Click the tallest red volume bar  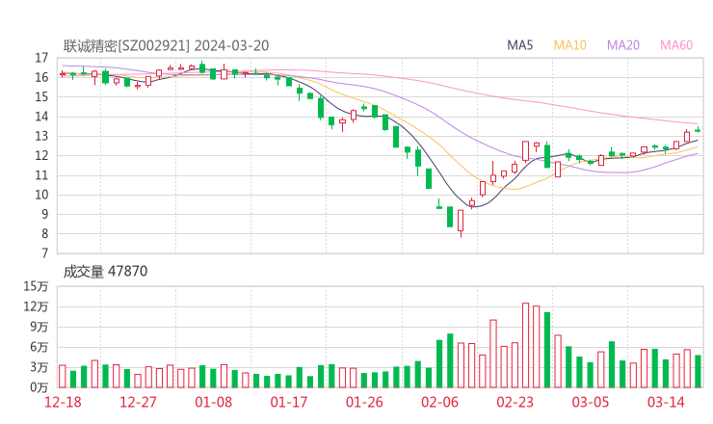(x=526, y=345)
